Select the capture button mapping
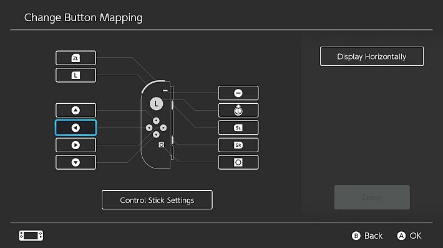443x248 pixels. pyautogui.click(x=238, y=162)
